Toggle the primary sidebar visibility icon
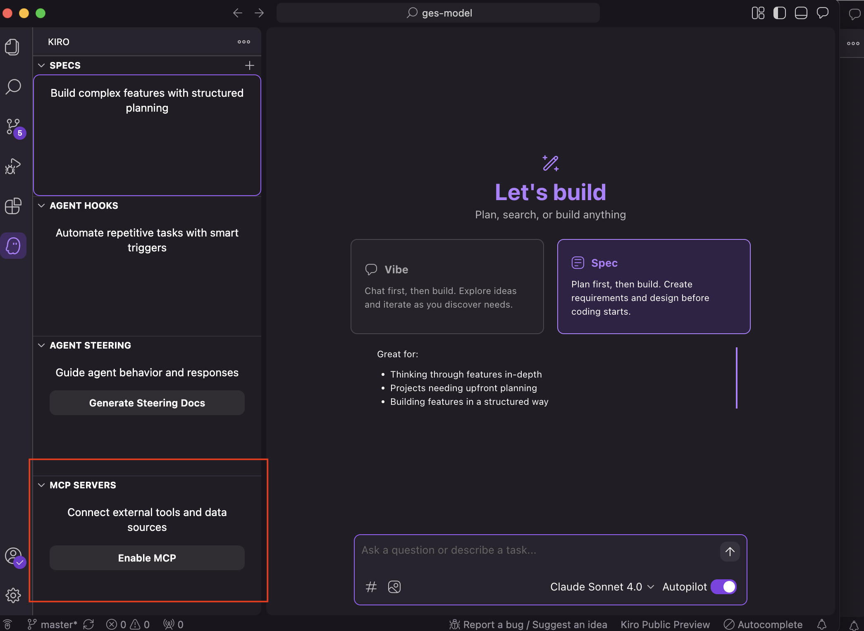The width and height of the screenshot is (864, 631). (779, 13)
